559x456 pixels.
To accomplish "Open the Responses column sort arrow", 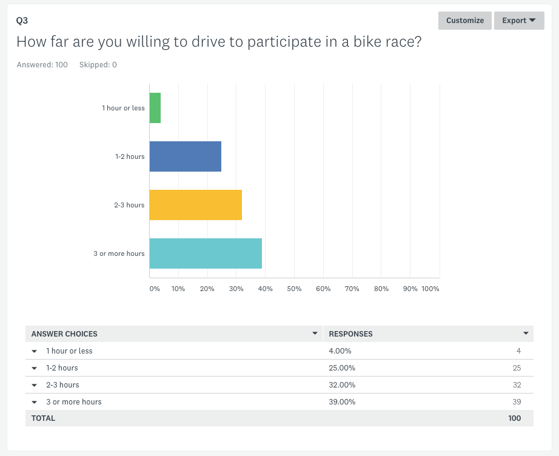I will click(526, 334).
